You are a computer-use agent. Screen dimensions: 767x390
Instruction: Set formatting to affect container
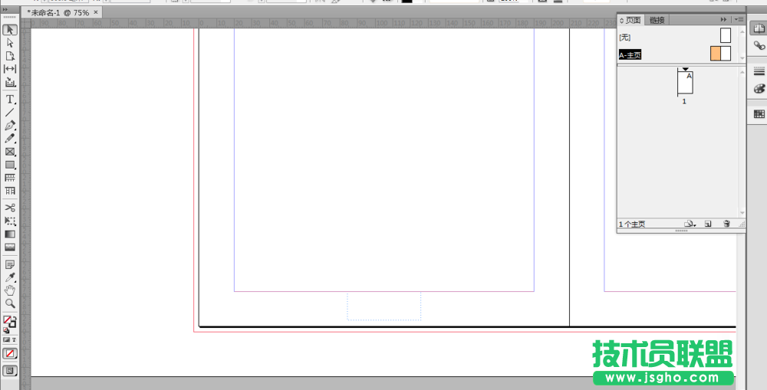6,339
